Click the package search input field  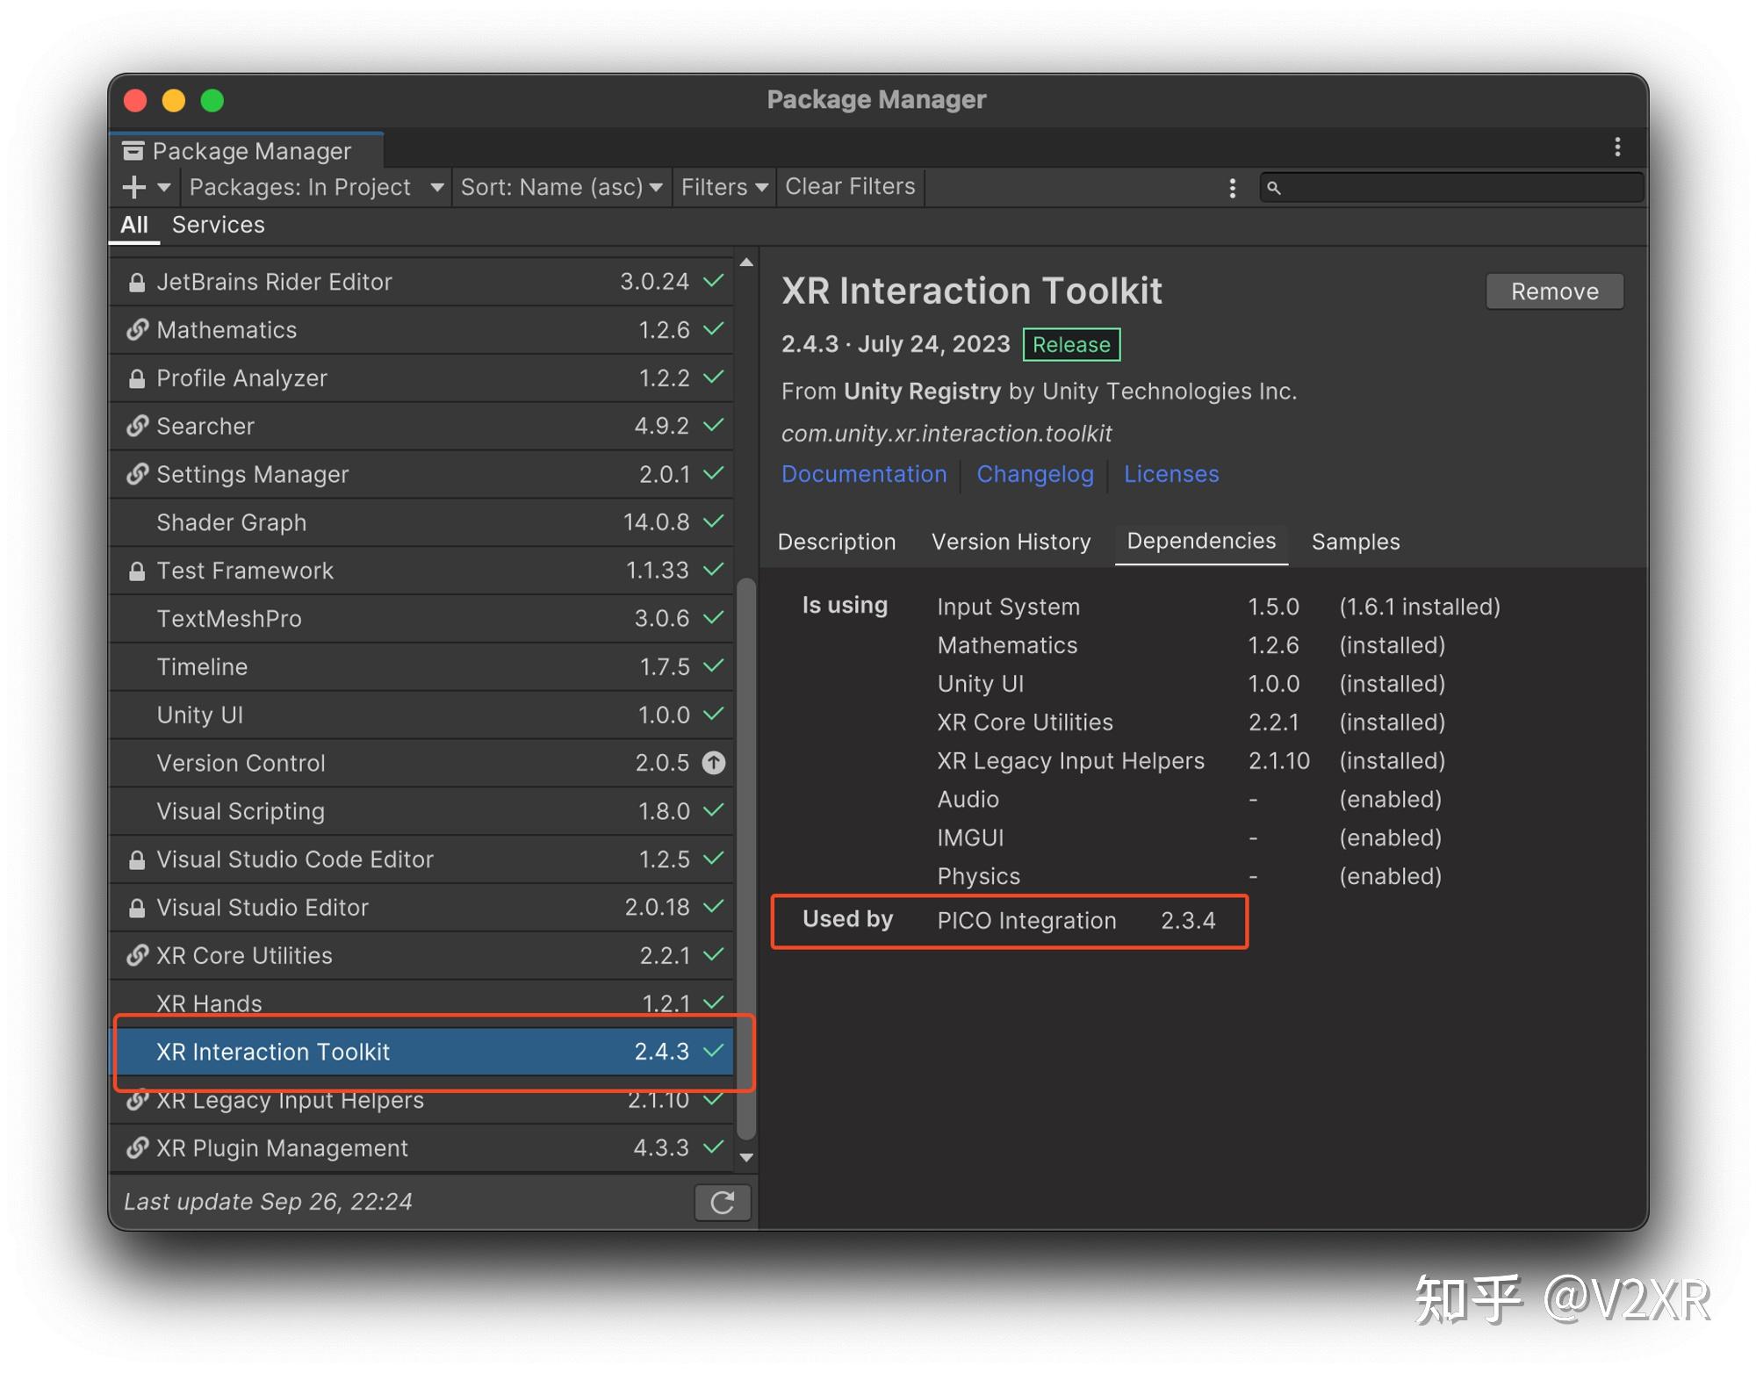(x=1459, y=188)
